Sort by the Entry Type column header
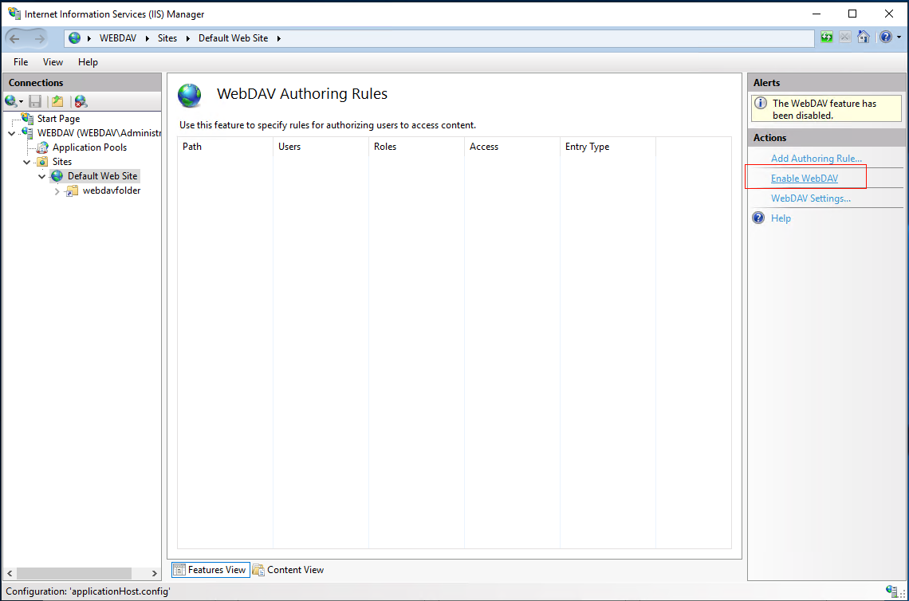909x601 pixels. coord(608,147)
